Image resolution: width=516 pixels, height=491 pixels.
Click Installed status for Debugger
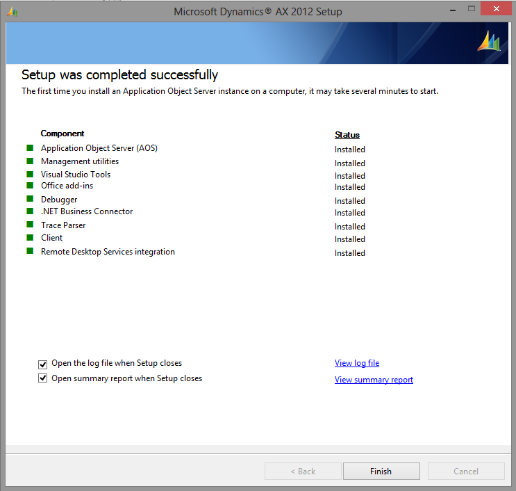pyautogui.click(x=350, y=201)
